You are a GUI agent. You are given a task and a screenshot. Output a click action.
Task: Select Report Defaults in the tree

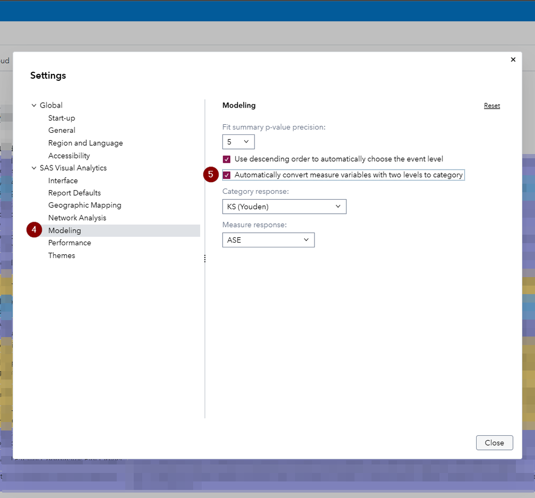tap(74, 193)
